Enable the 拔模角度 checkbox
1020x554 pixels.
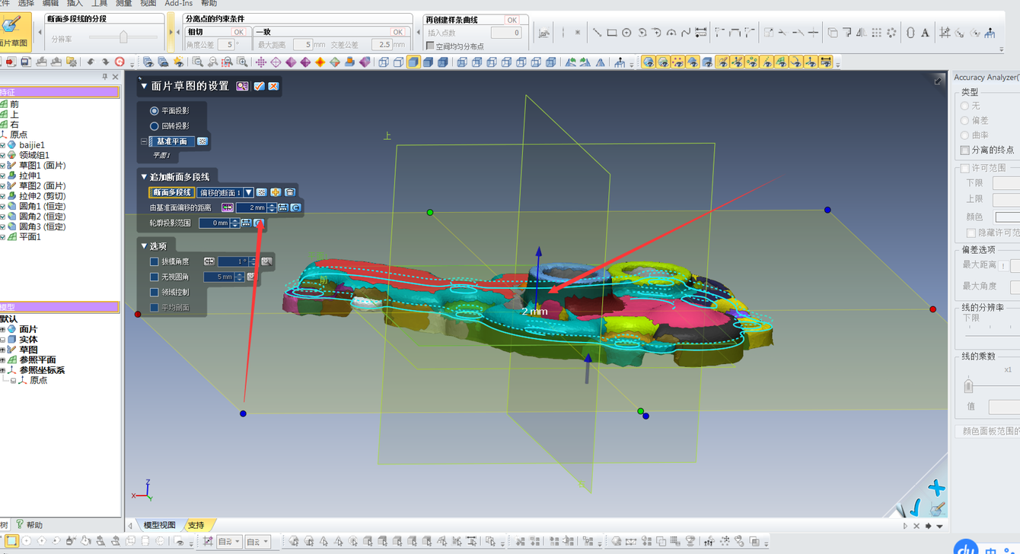point(155,261)
